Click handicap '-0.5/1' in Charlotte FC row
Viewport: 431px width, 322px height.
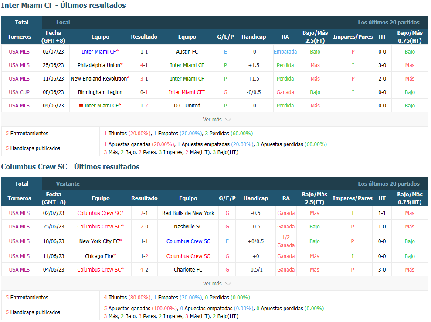pos(256,270)
